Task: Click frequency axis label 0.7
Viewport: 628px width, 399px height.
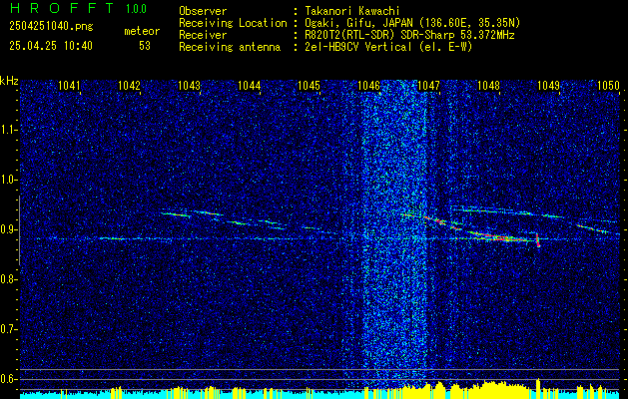Action: [8, 329]
